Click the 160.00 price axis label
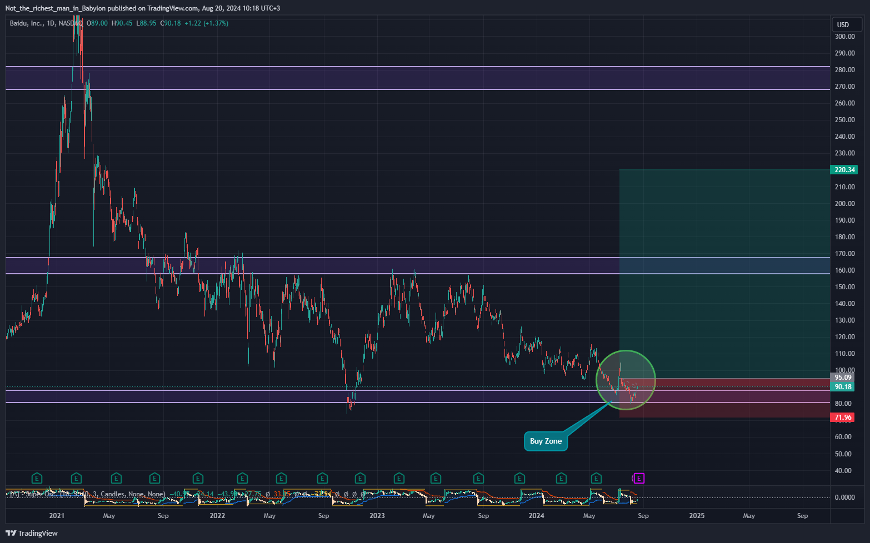The width and height of the screenshot is (870, 543). click(x=844, y=270)
